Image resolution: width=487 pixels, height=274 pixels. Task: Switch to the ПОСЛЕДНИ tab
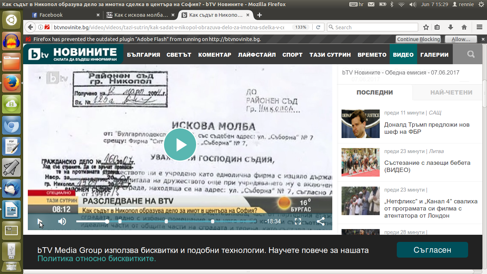point(375,92)
